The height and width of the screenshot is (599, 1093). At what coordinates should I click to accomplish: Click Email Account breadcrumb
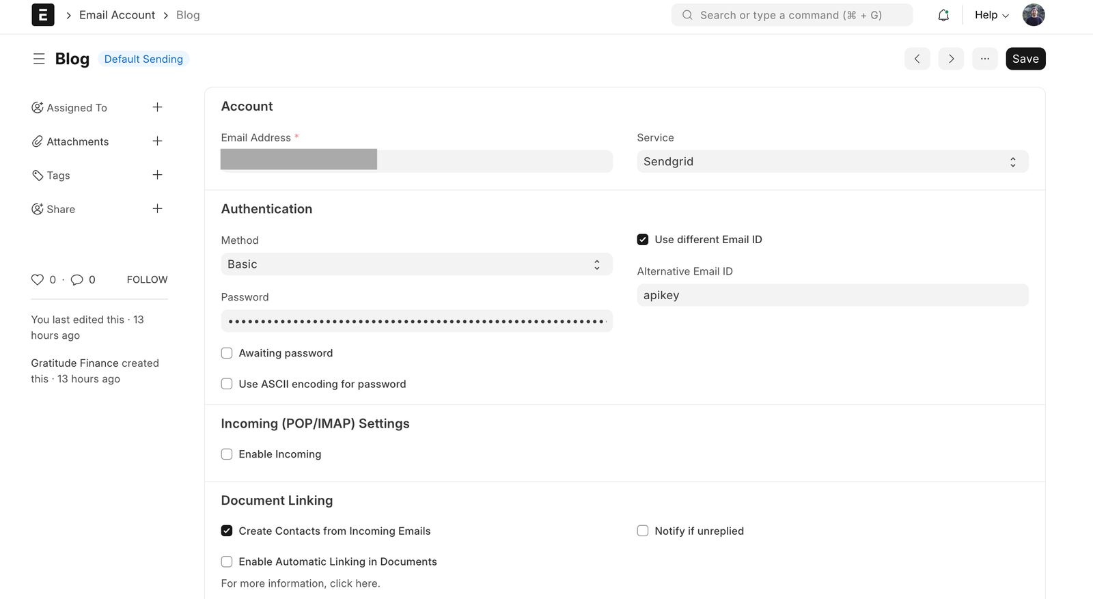click(117, 15)
